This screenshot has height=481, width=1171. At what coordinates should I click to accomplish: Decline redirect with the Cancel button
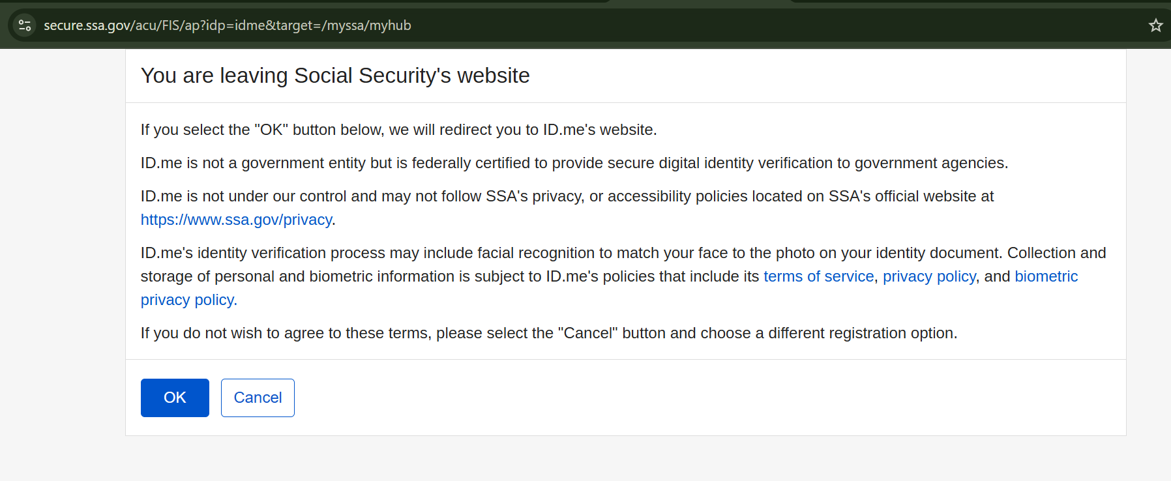pos(258,398)
